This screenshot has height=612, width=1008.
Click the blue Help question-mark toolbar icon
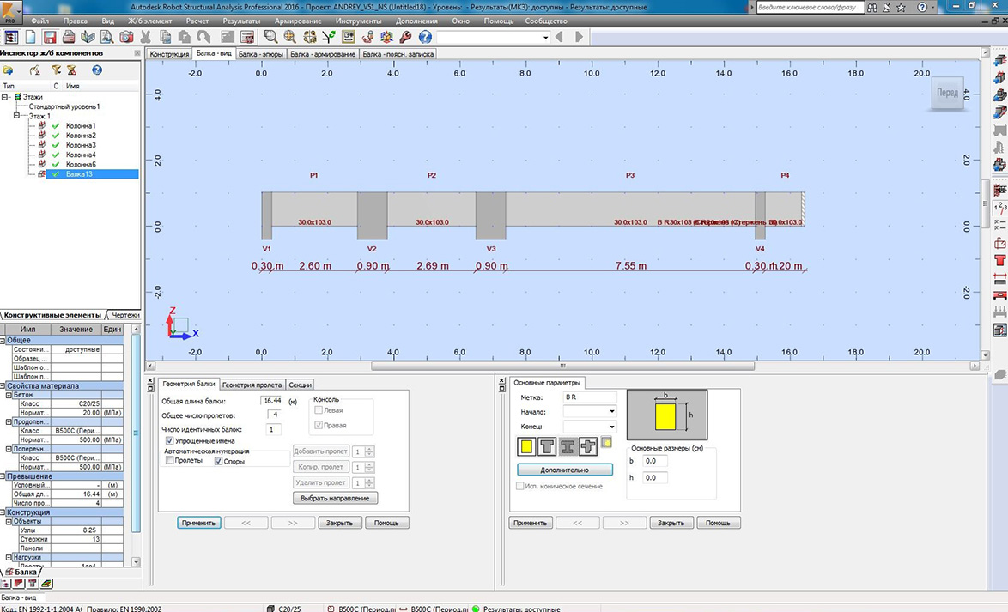[425, 37]
